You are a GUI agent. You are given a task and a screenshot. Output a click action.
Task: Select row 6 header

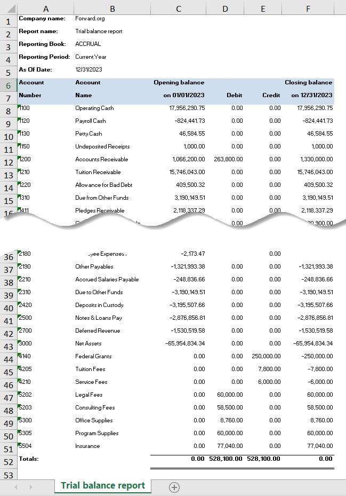(9, 86)
